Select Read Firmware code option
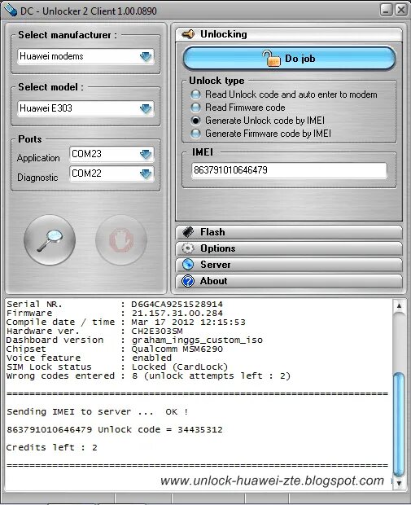This screenshot has width=411, height=505. tap(195, 108)
